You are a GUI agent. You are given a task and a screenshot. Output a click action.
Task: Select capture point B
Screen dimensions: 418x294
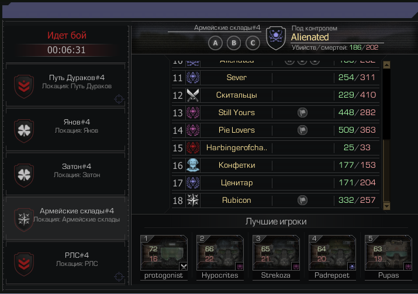[234, 43]
